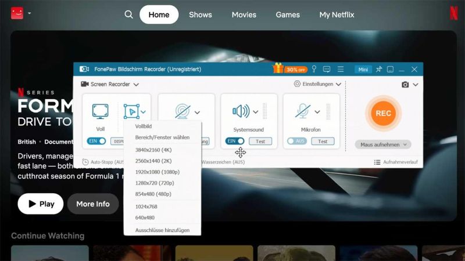This screenshot has height=261, width=465.
Task: Start recording with REC button
Action: (383, 113)
